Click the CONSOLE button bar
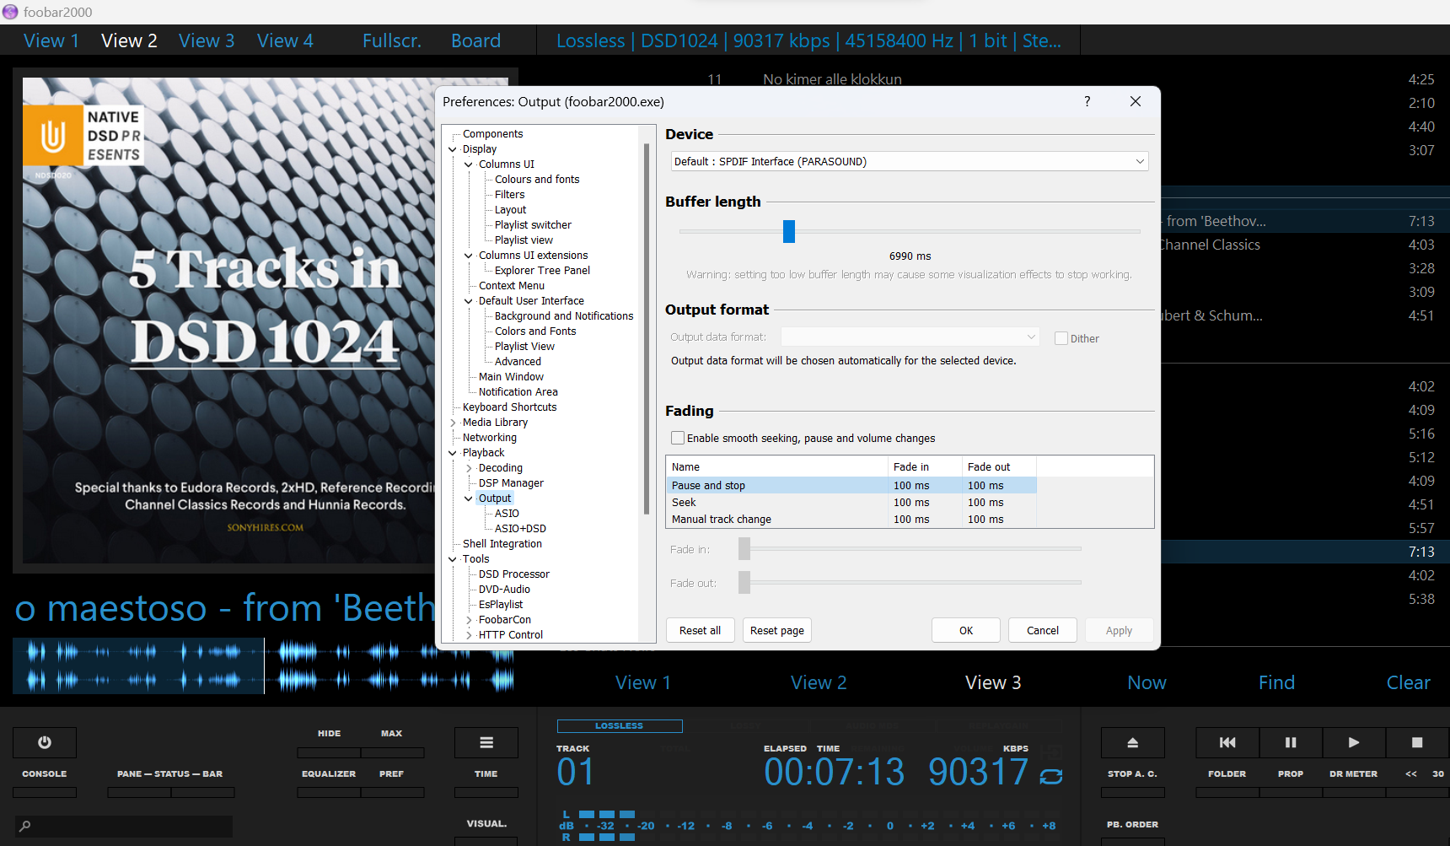Image resolution: width=1450 pixels, height=846 pixels. click(x=45, y=792)
